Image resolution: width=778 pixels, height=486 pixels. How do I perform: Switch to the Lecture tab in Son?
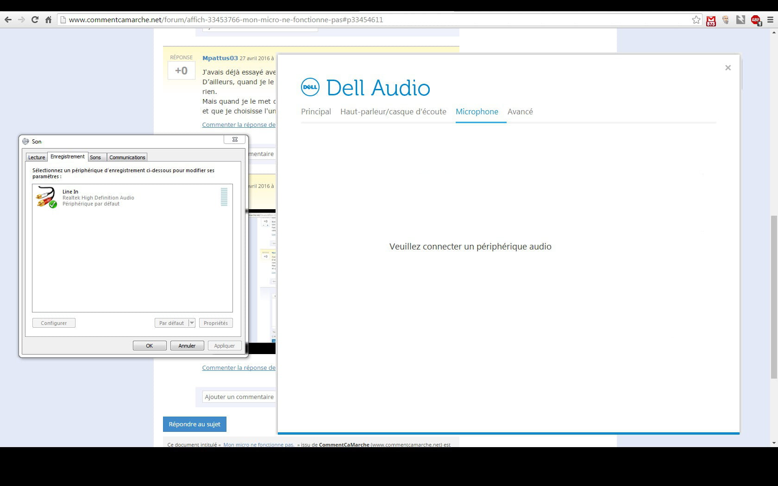(x=37, y=157)
